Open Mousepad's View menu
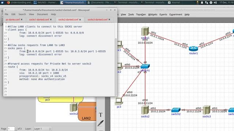Screen dimensions: 234x131 coord(31,14)
